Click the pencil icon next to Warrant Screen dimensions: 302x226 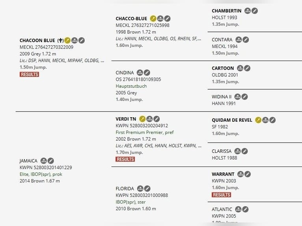[x=247, y=174]
